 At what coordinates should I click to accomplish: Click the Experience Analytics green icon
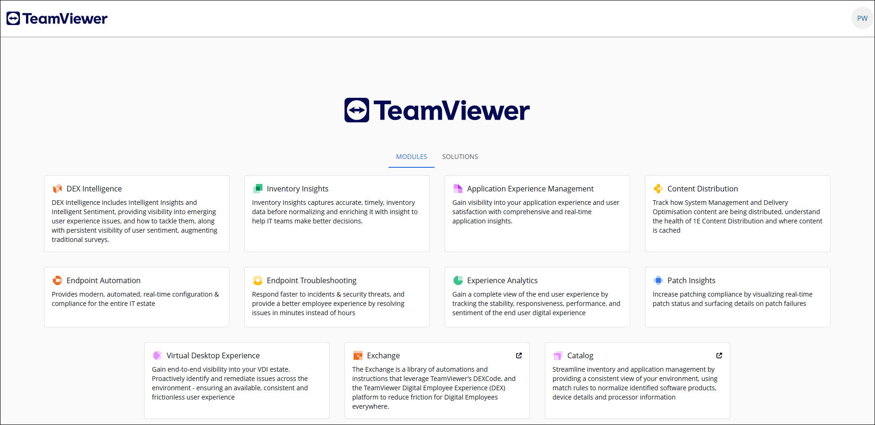click(458, 280)
